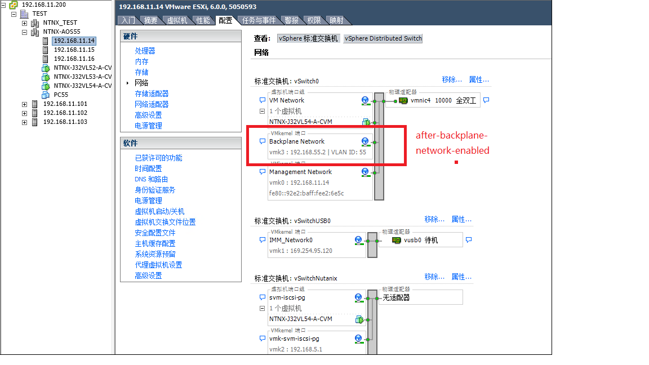Open 属性 for vSwitchNutanix
This screenshot has height=365, width=649.
(461, 277)
